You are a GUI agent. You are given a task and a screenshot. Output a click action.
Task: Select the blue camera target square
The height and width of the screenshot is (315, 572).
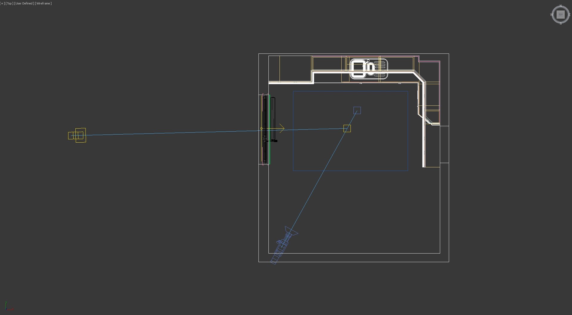[357, 110]
